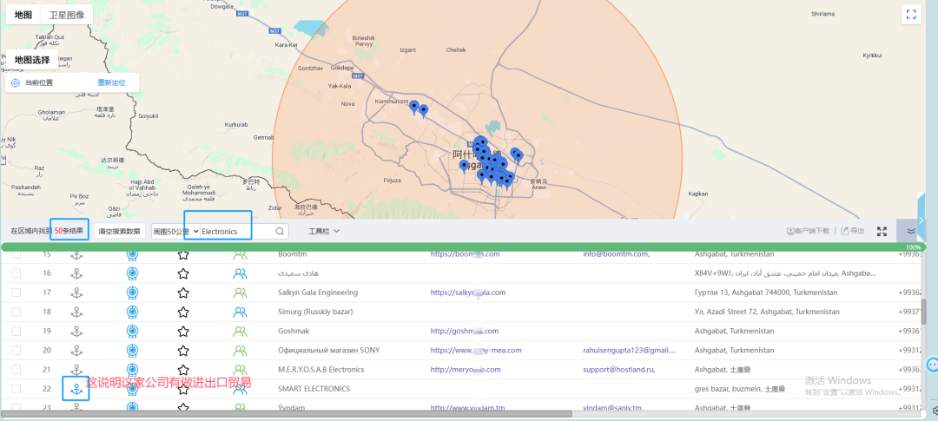Open the meryo website link for M.E.R.Y.O.S.A.B
The width and height of the screenshot is (938, 421).
[466, 369]
